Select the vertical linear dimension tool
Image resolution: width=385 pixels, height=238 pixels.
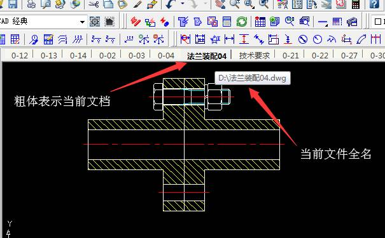tap(244, 39)
